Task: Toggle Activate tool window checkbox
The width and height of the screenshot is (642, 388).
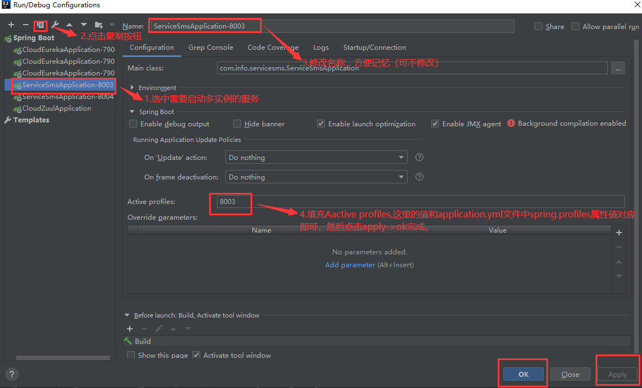Action: pos(196,355)
